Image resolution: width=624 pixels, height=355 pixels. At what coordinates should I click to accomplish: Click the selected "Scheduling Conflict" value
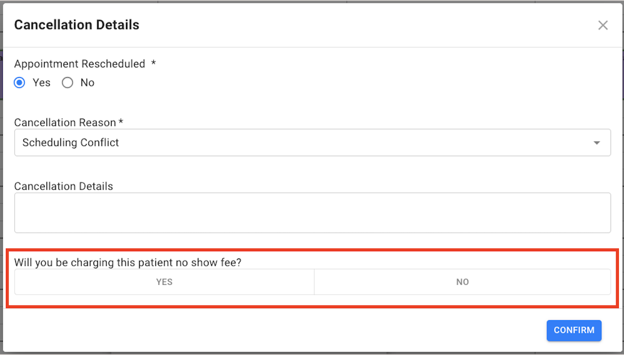[x=71, y=143]
